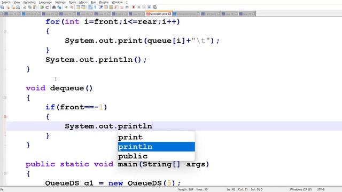The image size is (342, 192).
Task: Open the Tools menu
Action: click(73, 2)
